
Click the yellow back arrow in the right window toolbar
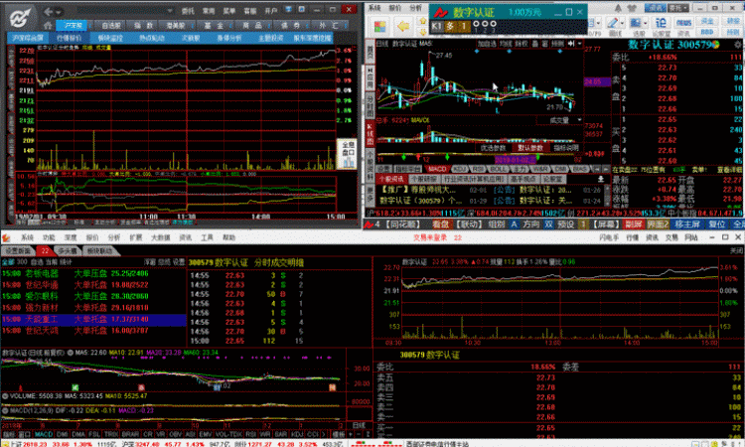pyautogui.click(x=403, y=26)
